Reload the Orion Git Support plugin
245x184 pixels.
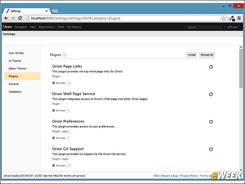tap(211, 149)
